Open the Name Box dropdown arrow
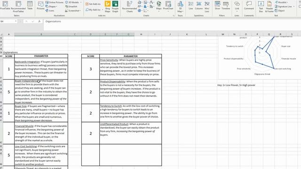301x169 pixels. click(x=16, y=21)
